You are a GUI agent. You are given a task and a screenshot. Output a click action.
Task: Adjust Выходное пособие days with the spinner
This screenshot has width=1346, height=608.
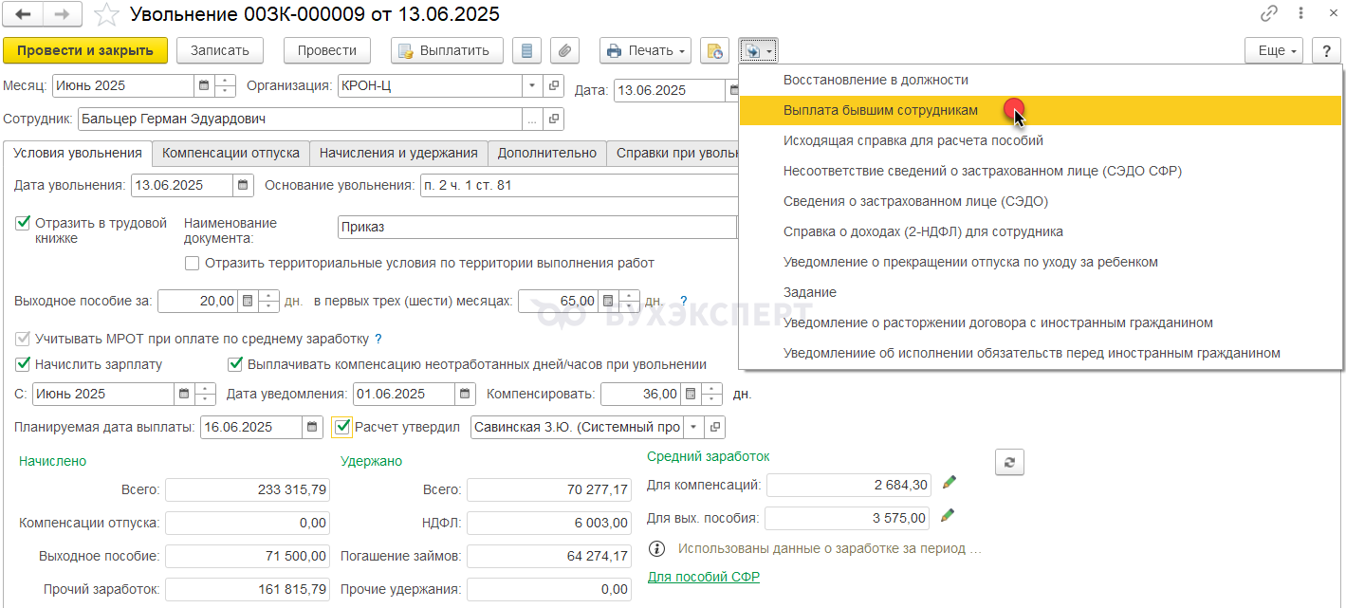[268, 301]
